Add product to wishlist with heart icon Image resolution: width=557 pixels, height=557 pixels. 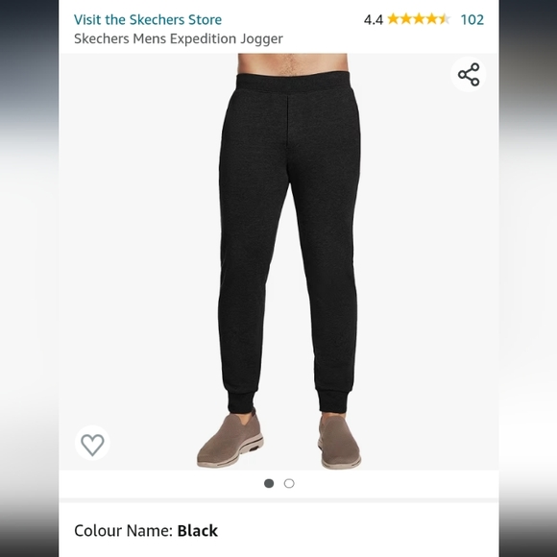pyautogui.click(x=92, y=443)
